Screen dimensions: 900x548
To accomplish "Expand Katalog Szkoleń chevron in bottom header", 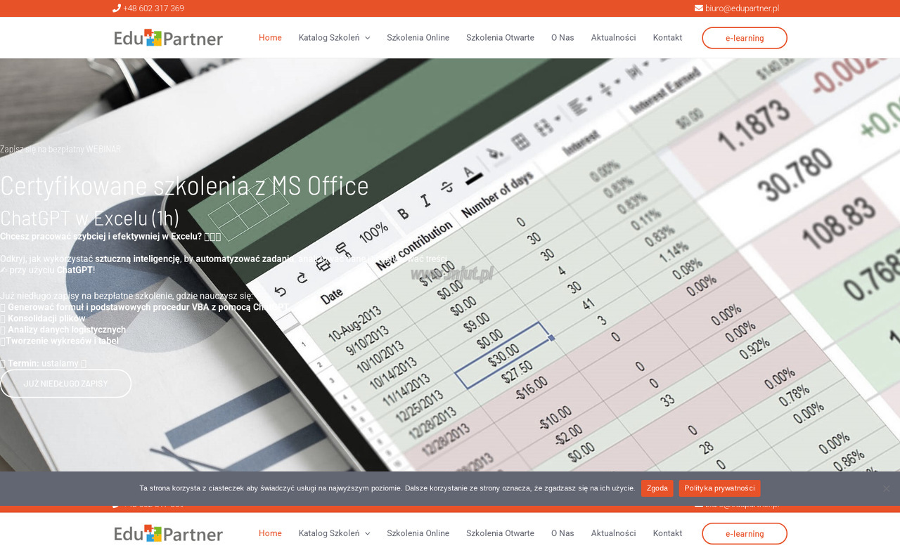I will pos(367,533).
